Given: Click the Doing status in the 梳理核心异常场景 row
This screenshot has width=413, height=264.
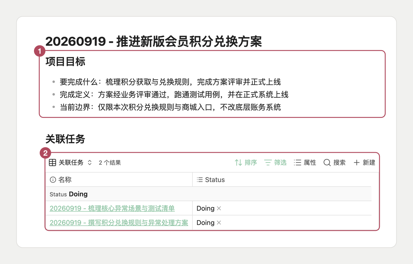Looking at the screenshot, I should [x=205, y=208].
